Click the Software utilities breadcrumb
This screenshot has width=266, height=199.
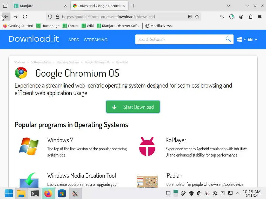pyautogui.click(x=41, y=62)
